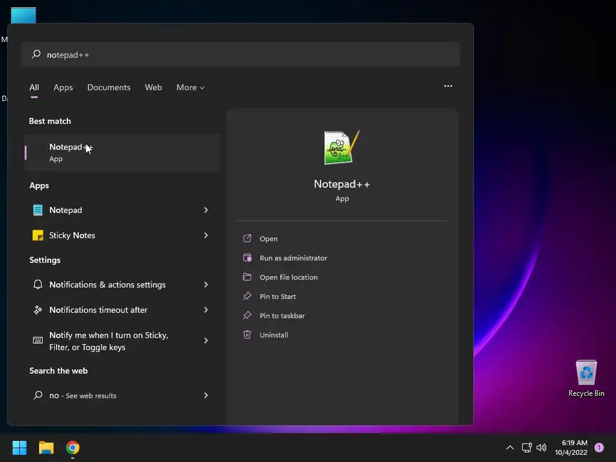This screenshot has width=616, height=462.
Task: Open the More filter dropdown
Action: pos(191,88)
